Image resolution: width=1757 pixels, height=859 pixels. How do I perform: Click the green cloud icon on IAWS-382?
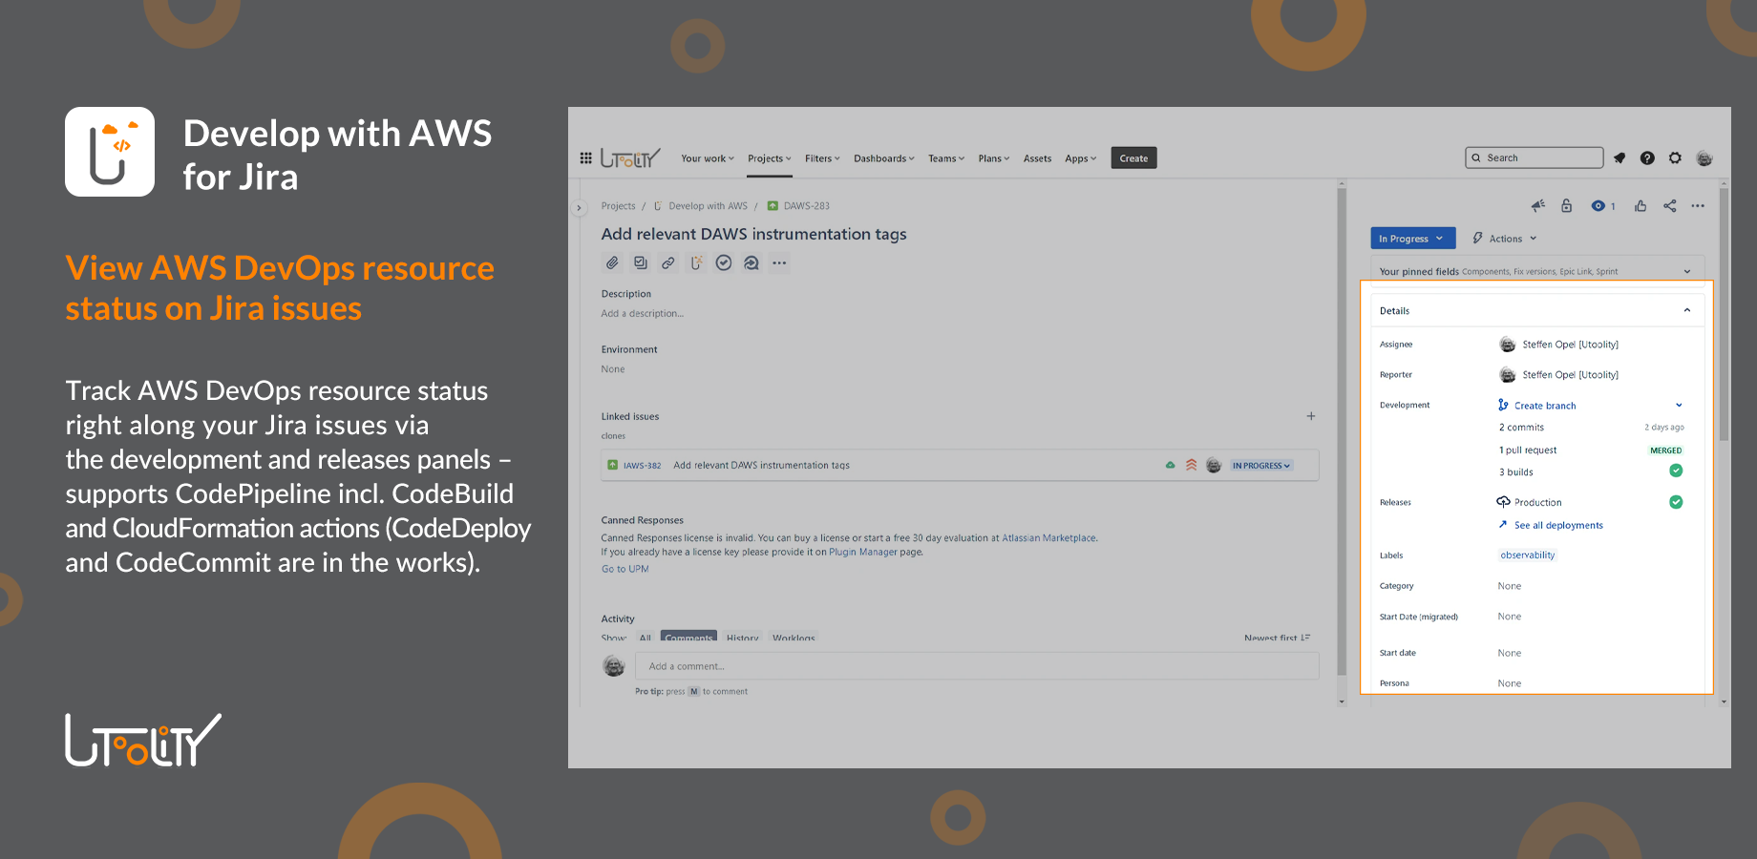click(x=1170, y=466)
